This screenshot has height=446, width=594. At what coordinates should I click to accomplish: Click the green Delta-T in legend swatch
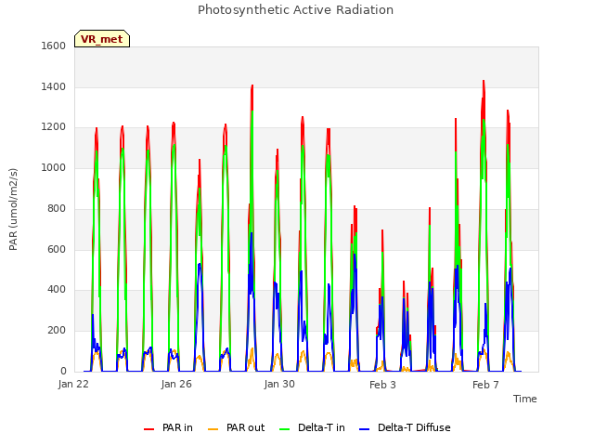285,429
